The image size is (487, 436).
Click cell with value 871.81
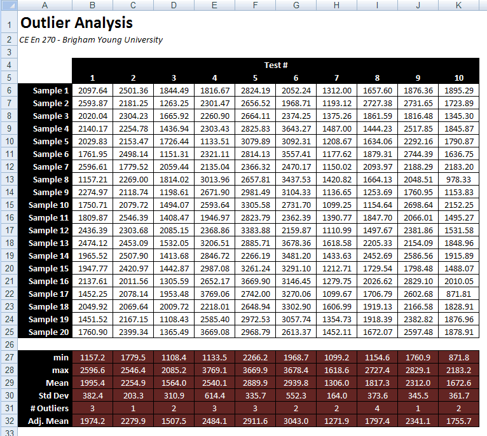[459, 294]
